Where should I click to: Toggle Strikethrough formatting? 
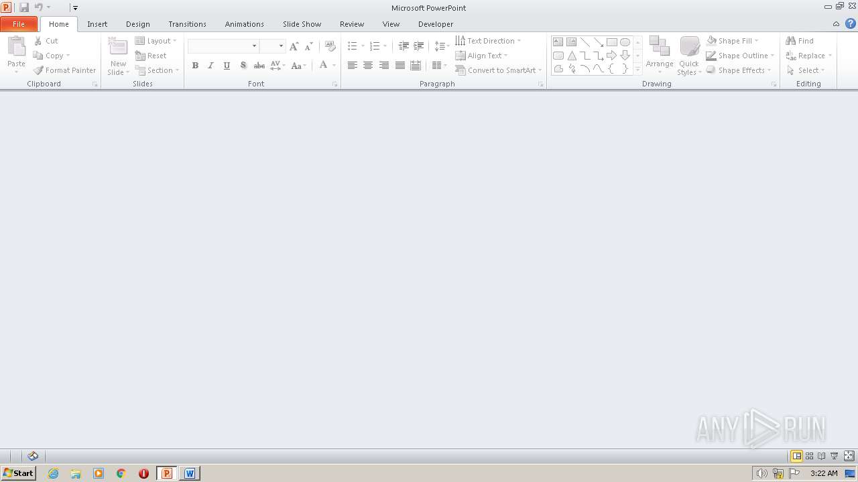click(259, 66)
